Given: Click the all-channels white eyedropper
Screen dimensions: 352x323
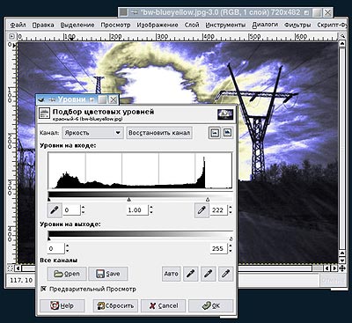Looking at the screenshot, I should coord(225,274).
